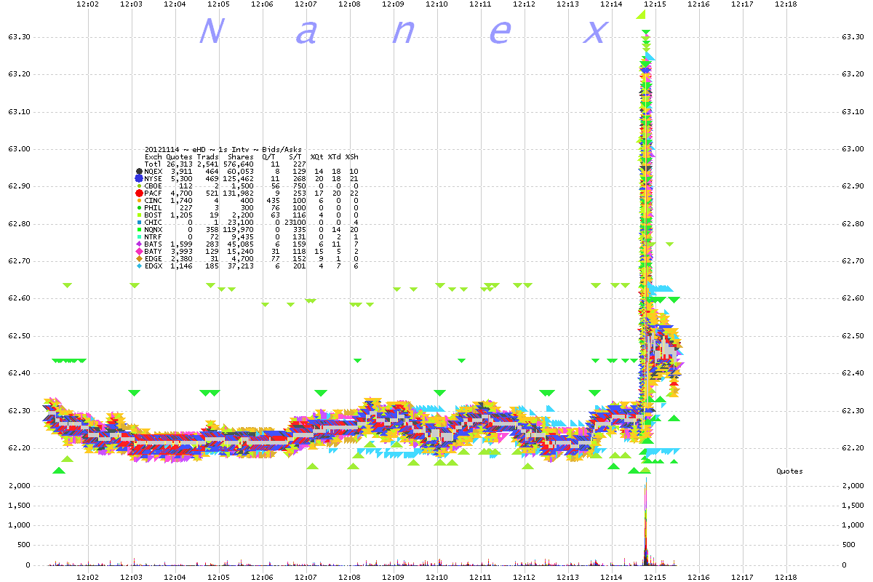The height and width of the screenshot is (582, 873).
Task: Click the lime square BOST legend marker
Action: (139, 214)
